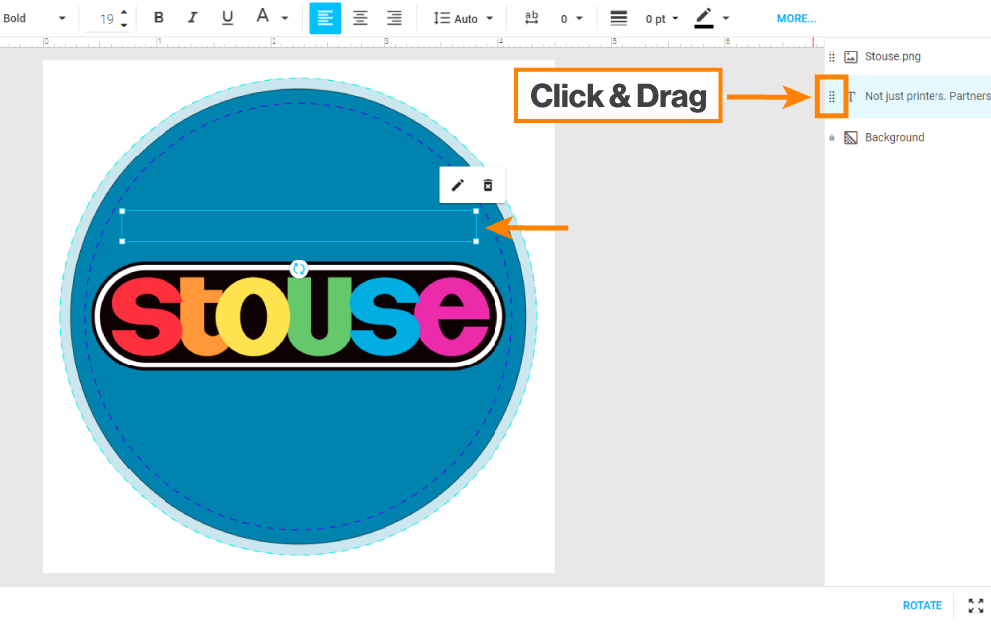Center-align the text

pos(360,19)
